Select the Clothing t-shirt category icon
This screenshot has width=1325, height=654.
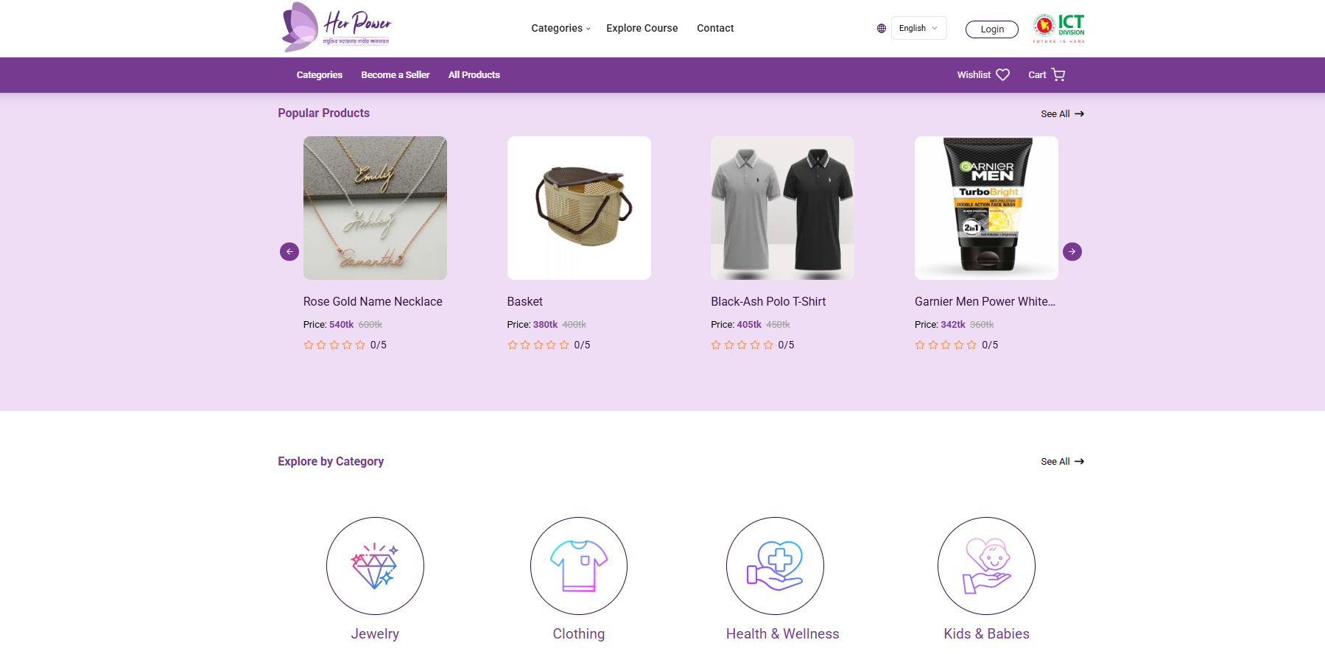(579, 566)
